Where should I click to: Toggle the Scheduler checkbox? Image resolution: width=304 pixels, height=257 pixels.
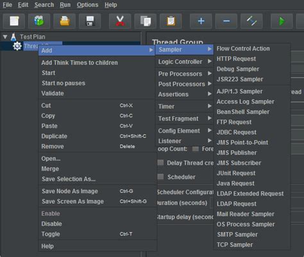coord(160,177)
